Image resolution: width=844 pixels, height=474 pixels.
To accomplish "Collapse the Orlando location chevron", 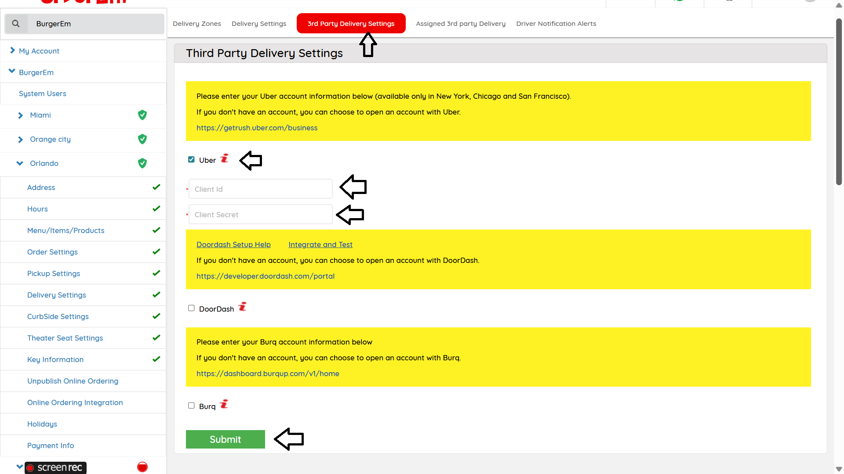I will click(20, 163).
